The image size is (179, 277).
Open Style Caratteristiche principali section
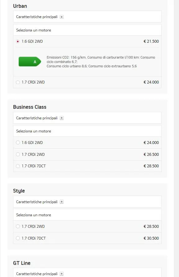tap(87, 202)
